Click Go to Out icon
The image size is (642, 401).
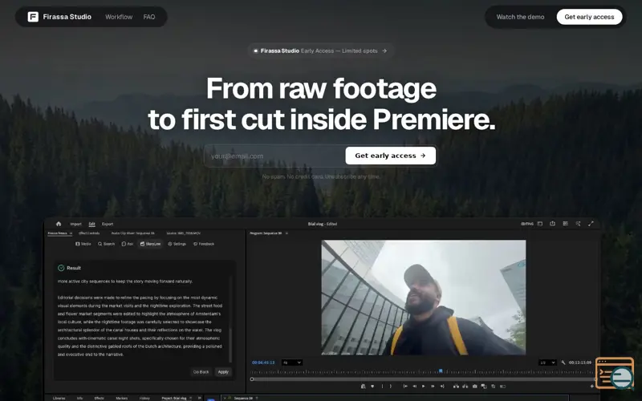(442, 387)
